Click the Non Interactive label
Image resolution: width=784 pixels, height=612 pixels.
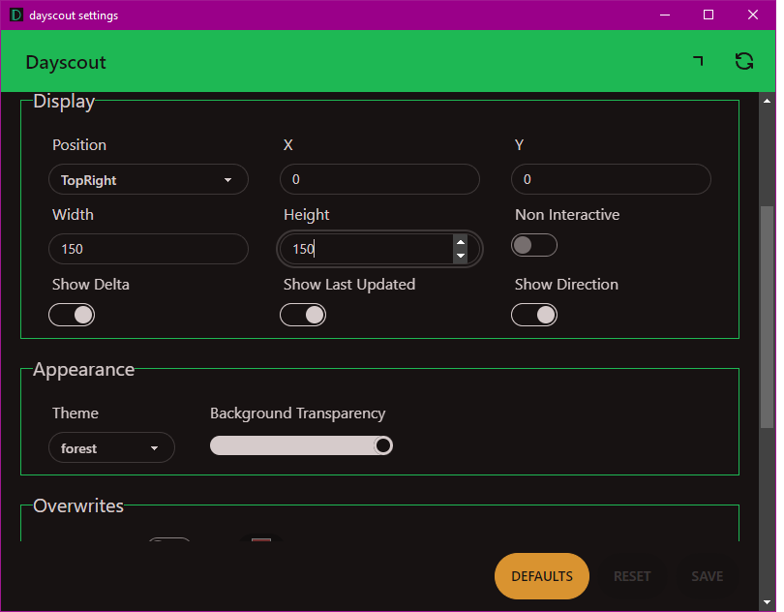(567, 215)
